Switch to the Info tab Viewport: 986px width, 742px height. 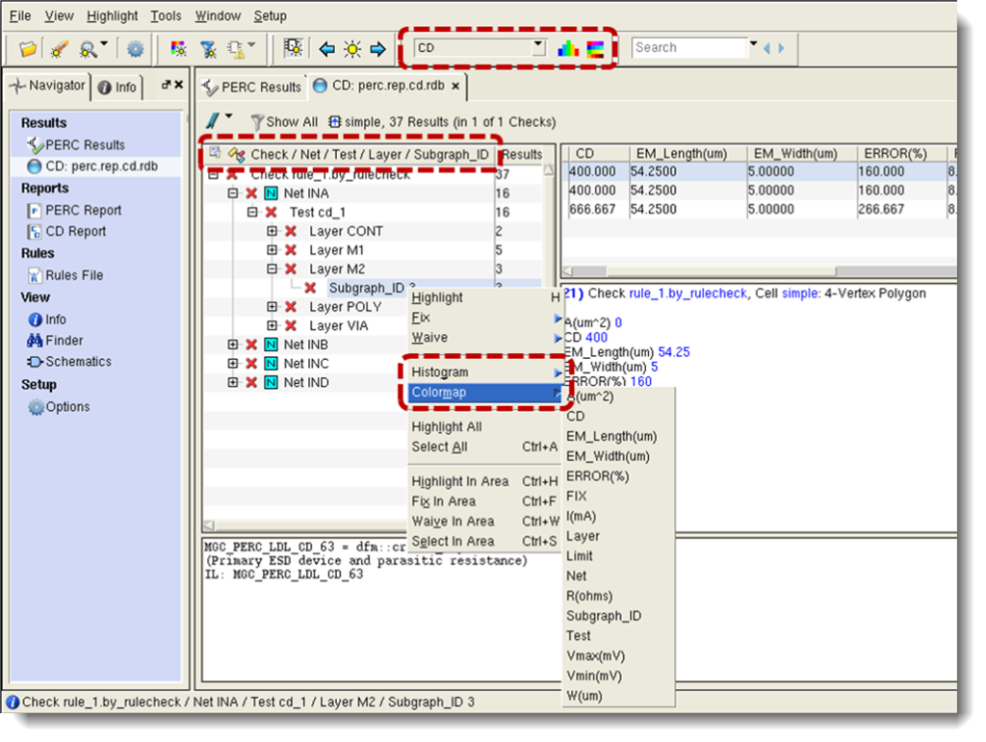click(x=117, y=88)
